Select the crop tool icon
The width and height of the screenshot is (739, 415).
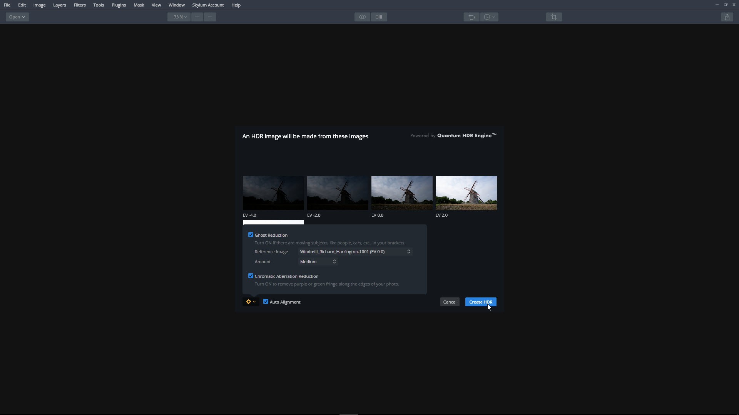(554, 17)
